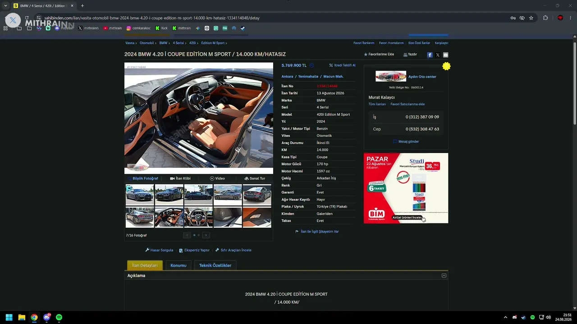This screenshot has width=577, height=324.
Task: Switch to the Video view
Action: click(x=217, y=178)
